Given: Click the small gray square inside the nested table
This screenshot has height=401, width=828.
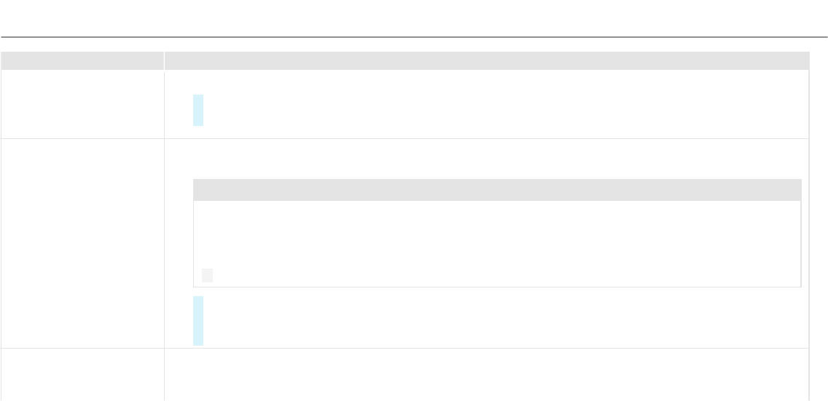Looking at the screenshot, I should click(208, 275).
